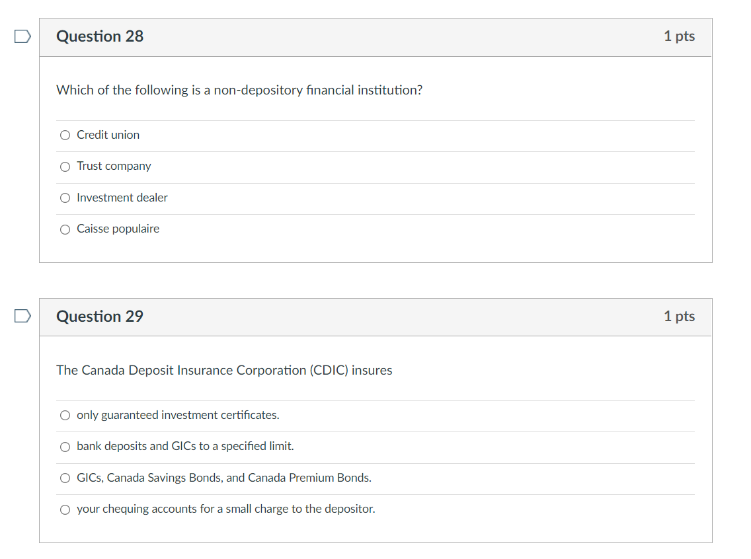Select the Credit union radio button

(x=65, y=135)
